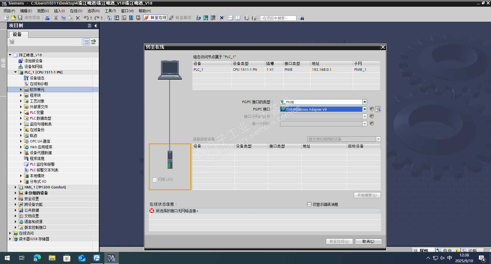
Task: Select 设备组态 in project tree
Action: coord(37,78)
